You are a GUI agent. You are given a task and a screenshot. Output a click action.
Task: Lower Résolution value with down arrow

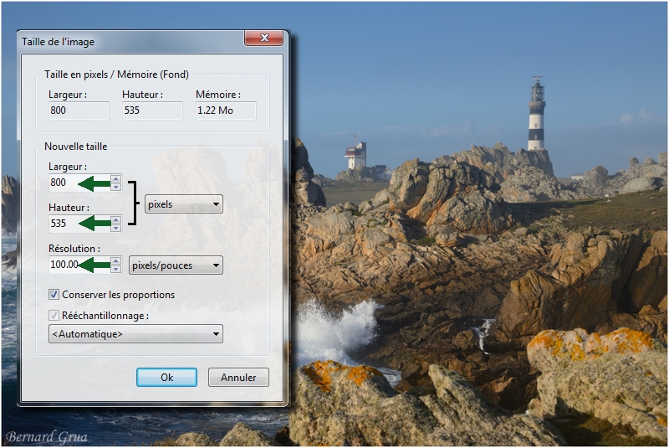[115, 269]
